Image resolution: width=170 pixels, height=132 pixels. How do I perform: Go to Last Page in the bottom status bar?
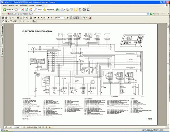[x=24, y=127]
